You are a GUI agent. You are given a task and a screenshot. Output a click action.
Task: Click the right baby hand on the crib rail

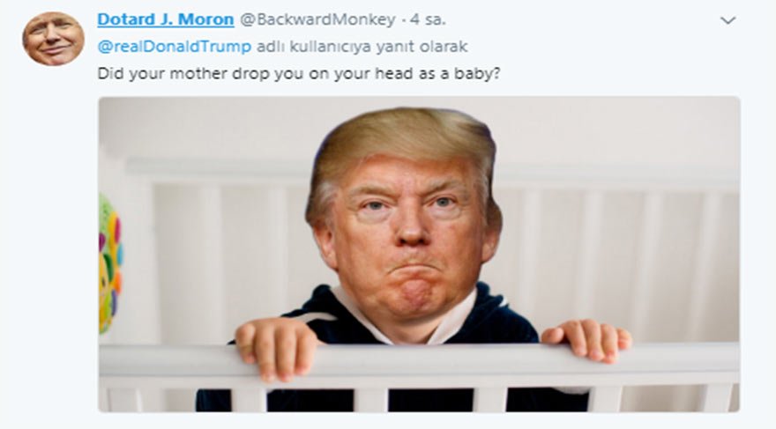[587, 339]
